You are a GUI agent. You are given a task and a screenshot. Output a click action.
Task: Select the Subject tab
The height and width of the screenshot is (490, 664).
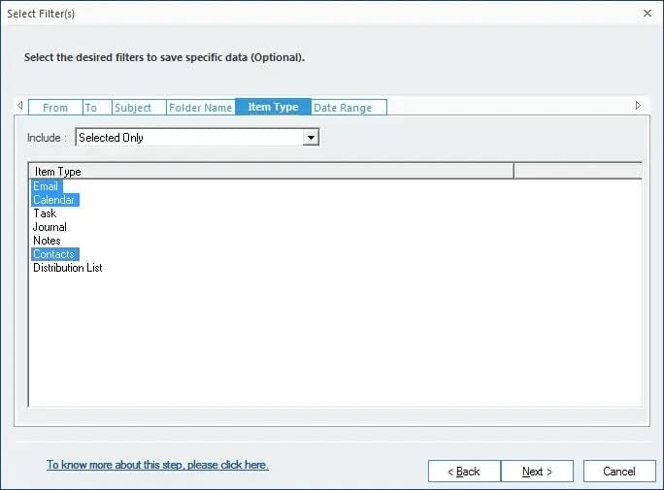pyautogui.click(x=139, y=108)
